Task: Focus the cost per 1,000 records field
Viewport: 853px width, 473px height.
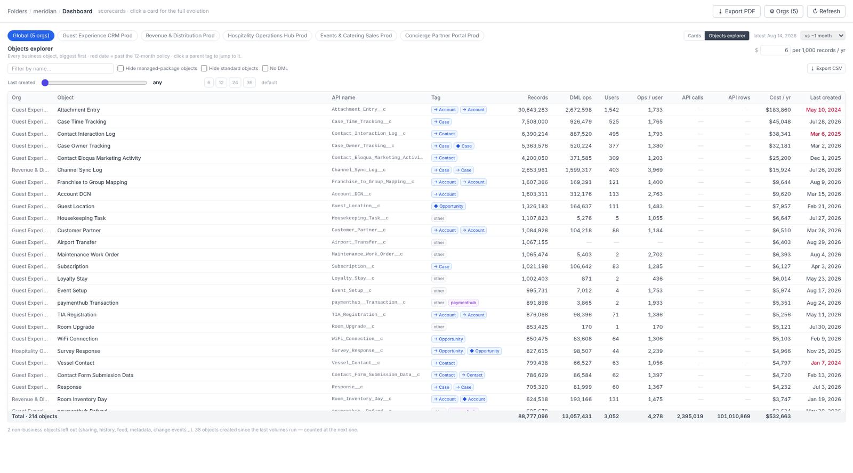Action: click(x=775, y=50)
